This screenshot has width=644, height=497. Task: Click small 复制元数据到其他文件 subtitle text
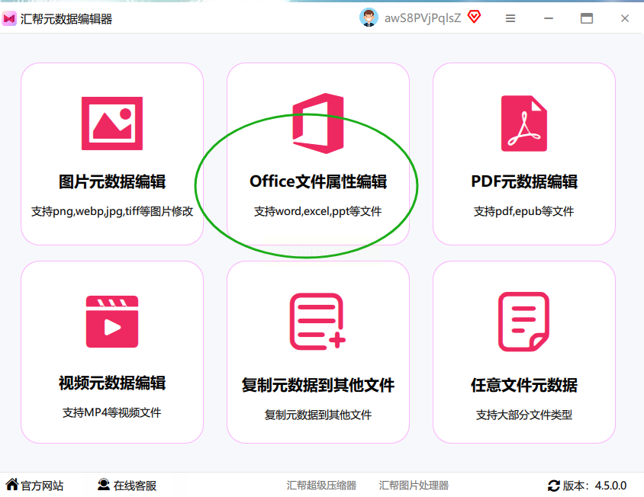318,415
